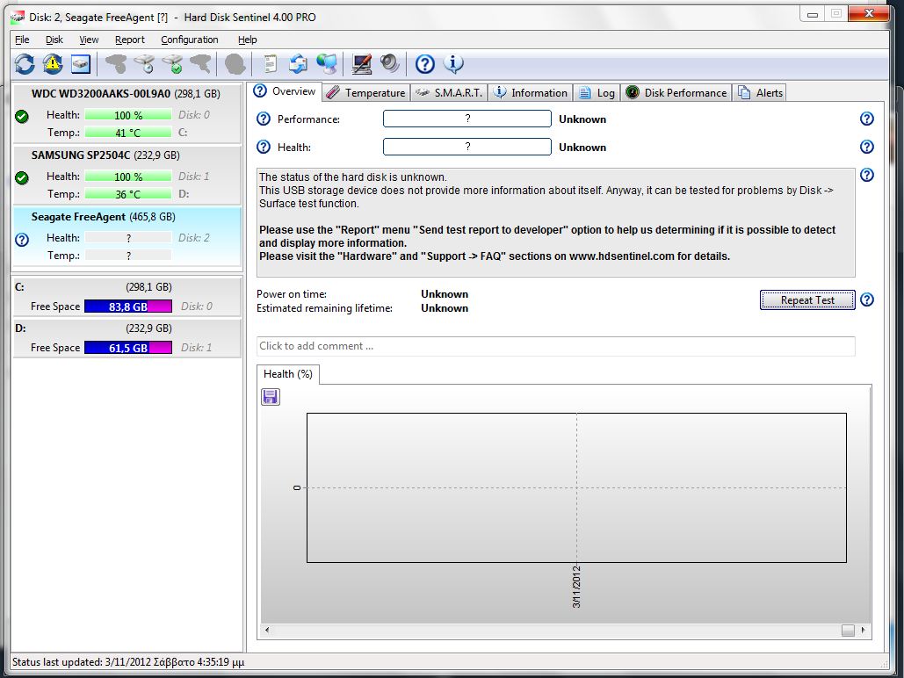Click the send report mail icon

pos(298,64)
